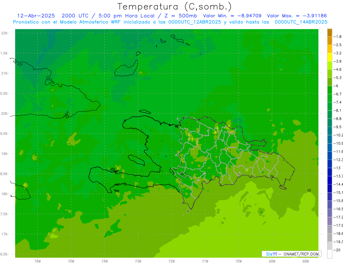Click the '-7.4' colorbar value
This screenshot has width=343, height=265.
point(337,102)
